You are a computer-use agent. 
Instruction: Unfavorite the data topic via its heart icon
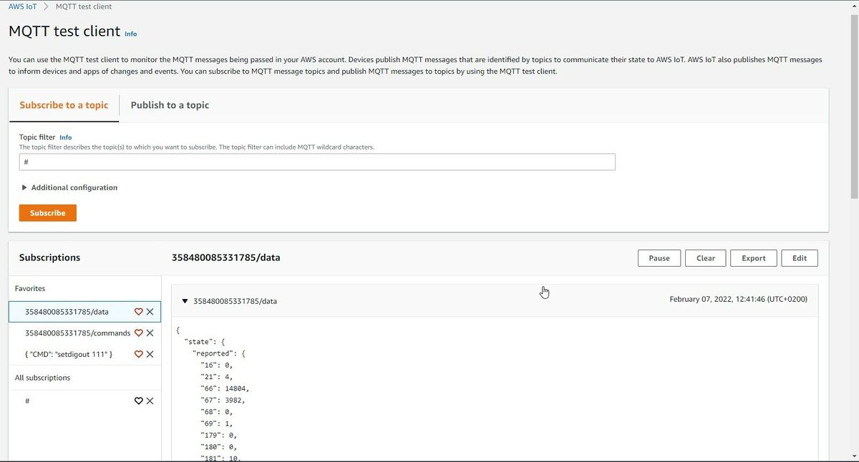[x=138, y=311]
